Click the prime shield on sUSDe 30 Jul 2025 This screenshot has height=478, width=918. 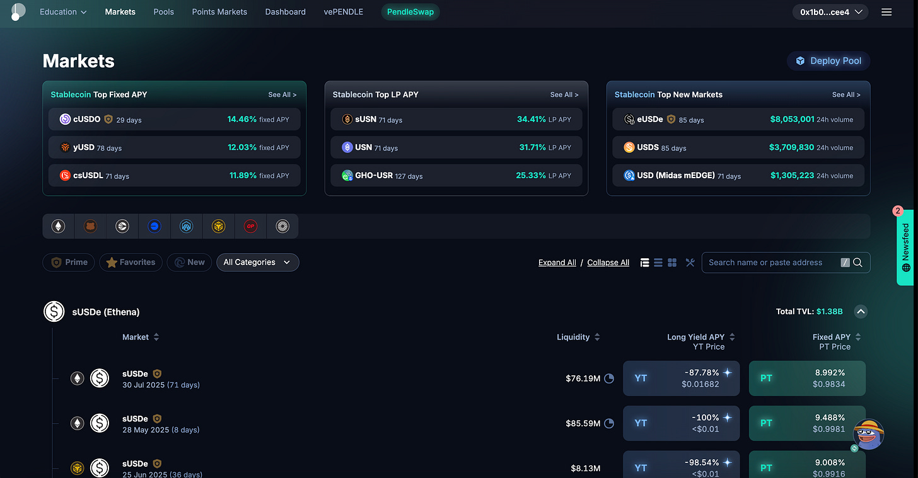point(157,373)
